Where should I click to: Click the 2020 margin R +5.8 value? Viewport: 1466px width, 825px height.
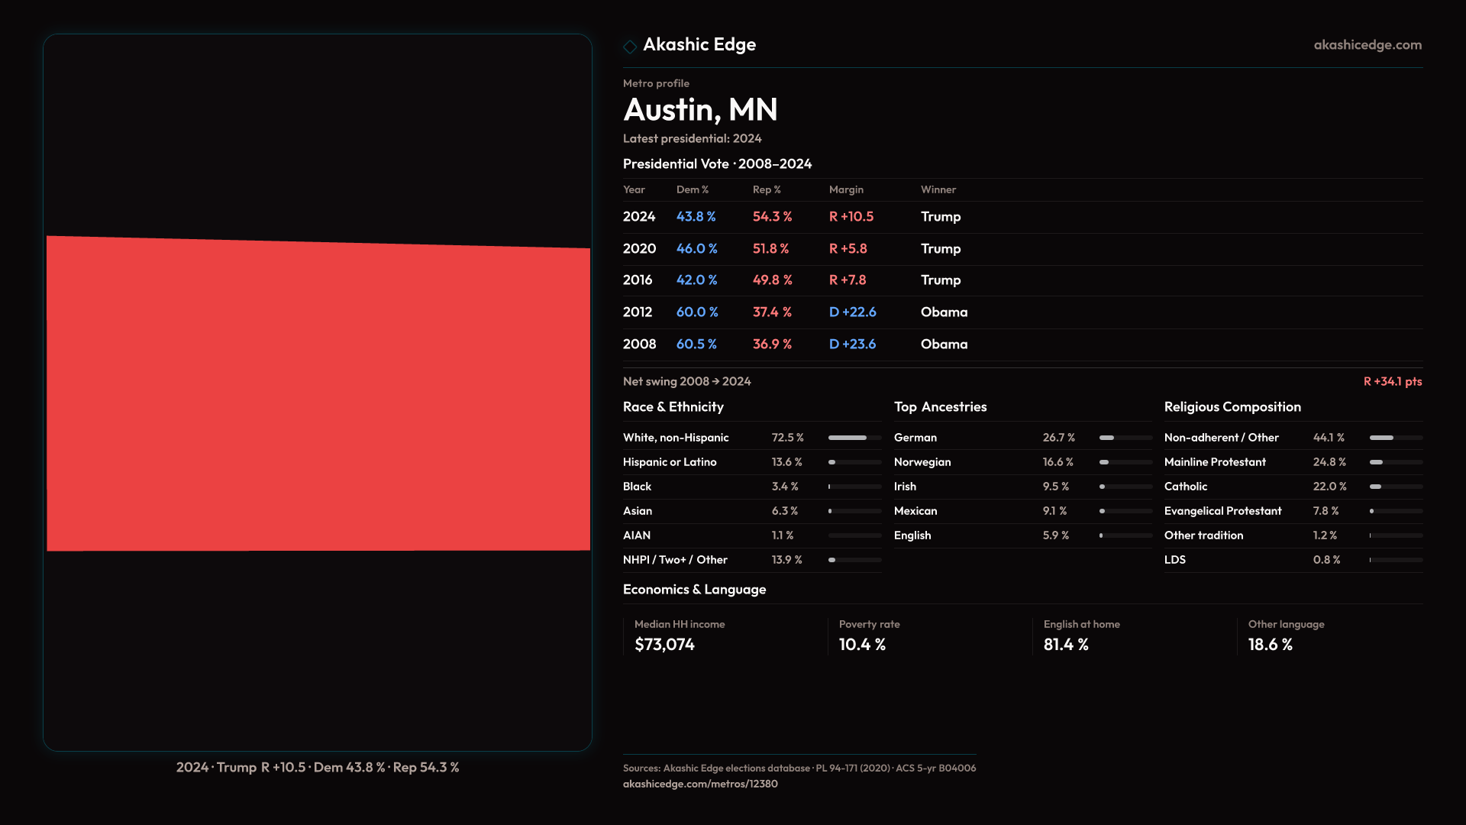(x=848, y=249)
